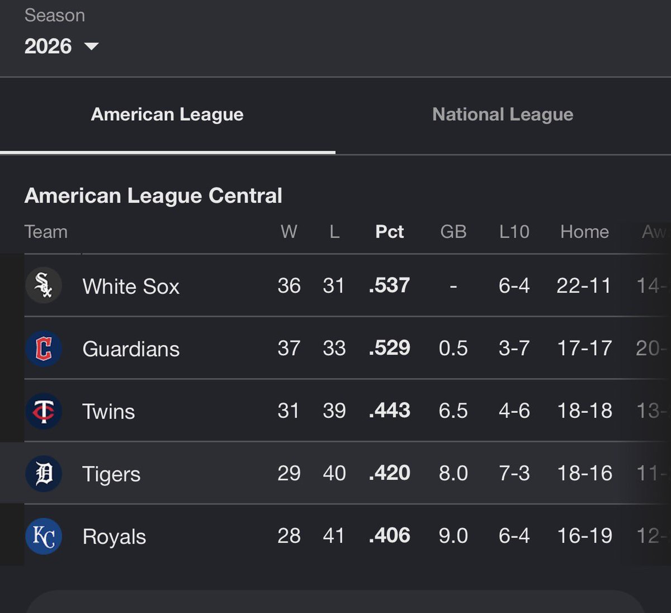Open the Royals team link
This screenshot has height=613, width=671.
(114, 537)
